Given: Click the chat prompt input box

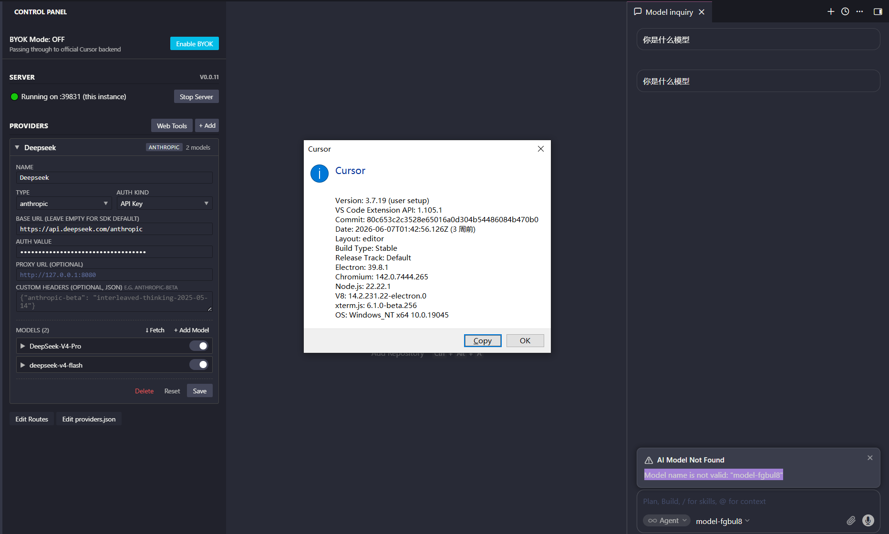Looking at the screenshot, I should coord(758,502).
